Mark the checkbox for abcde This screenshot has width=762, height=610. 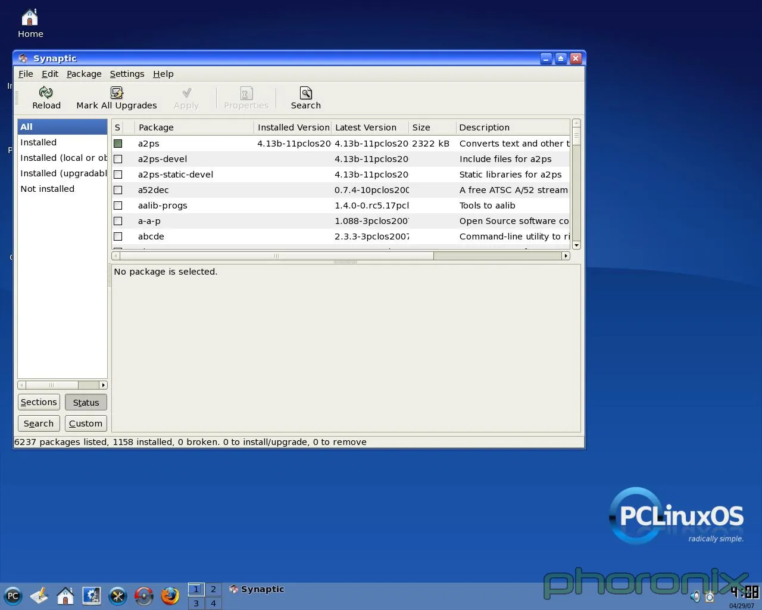(x=118, y=236)
